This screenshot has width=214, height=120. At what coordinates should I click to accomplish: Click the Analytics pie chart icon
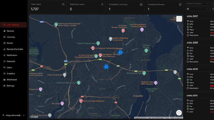[4, 73]
